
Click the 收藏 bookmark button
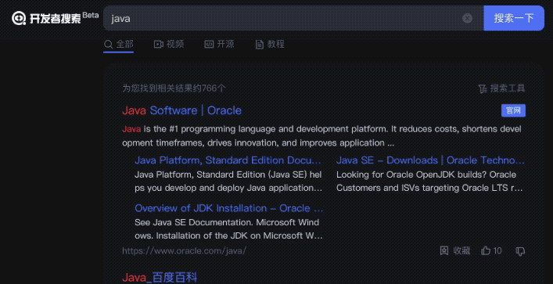tap(455, 251)
